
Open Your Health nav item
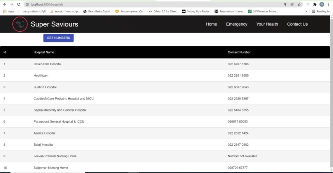point(267,24)
